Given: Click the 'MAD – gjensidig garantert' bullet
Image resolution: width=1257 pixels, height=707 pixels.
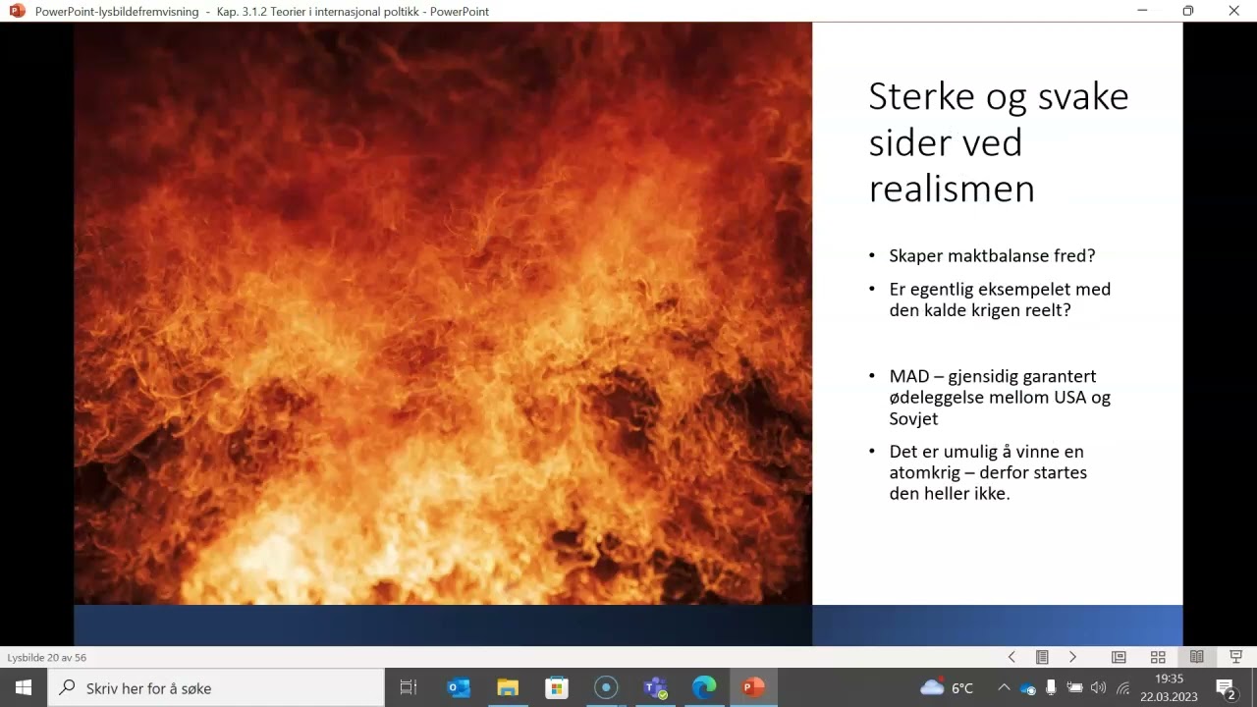Looking at the screenshot, I should pos(1000,397).
